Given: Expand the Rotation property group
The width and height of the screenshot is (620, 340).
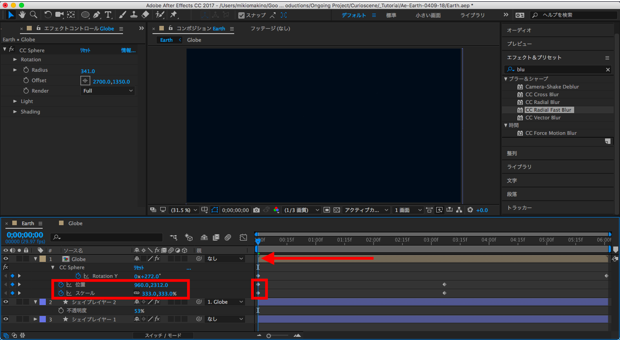Looking at the screenshot, I should (x=15, y=59).
